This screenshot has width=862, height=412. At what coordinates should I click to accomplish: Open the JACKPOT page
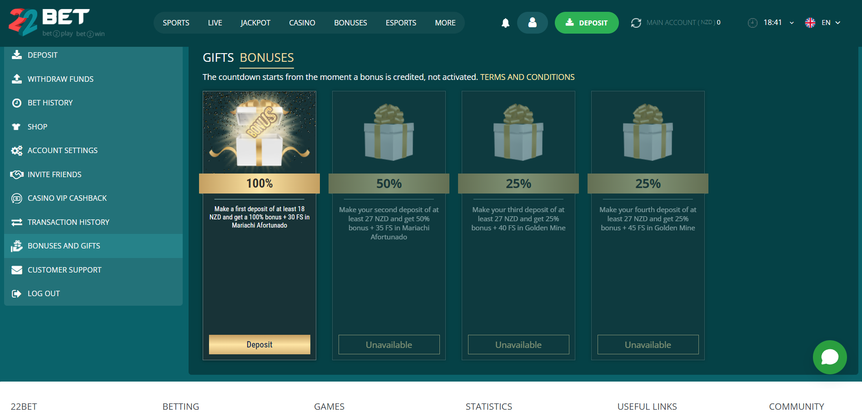click(x=255, y=23)
